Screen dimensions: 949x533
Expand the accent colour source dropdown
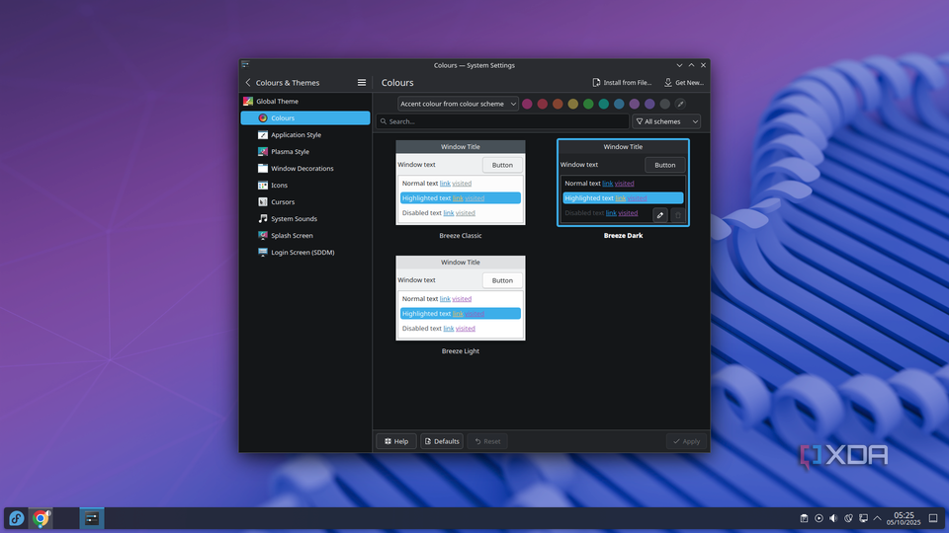click(458, 104)
